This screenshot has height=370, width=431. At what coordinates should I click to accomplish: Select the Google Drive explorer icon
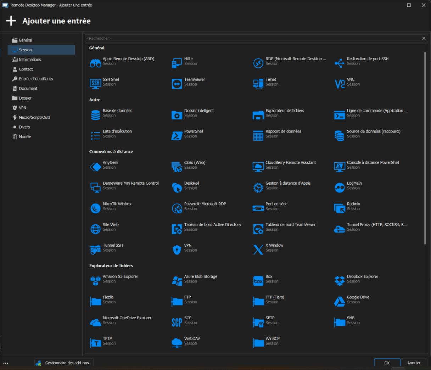click(x=340, y=301)
